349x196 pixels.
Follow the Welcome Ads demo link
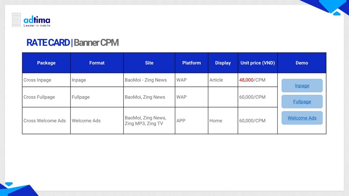click(302, 118)
